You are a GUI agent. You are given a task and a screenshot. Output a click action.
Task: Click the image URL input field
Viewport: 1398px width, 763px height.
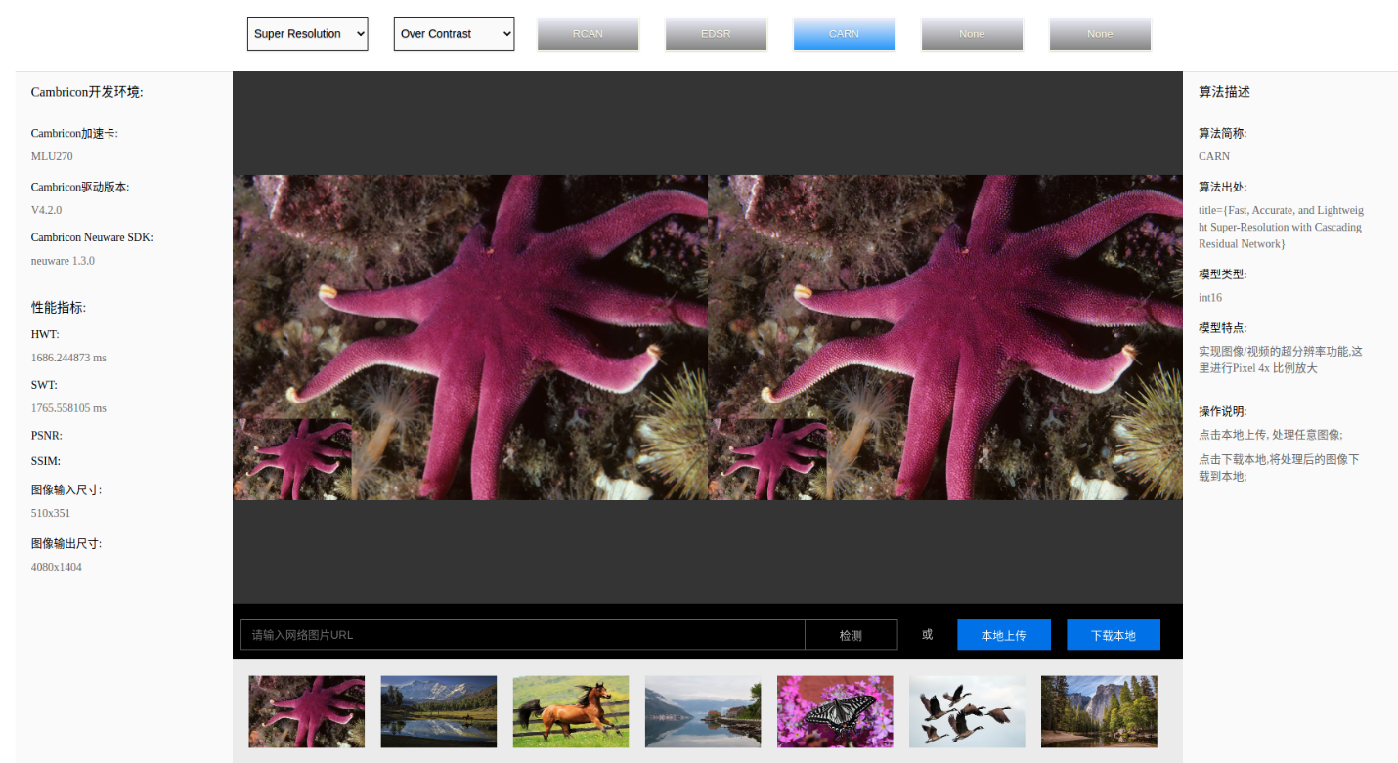522,635
